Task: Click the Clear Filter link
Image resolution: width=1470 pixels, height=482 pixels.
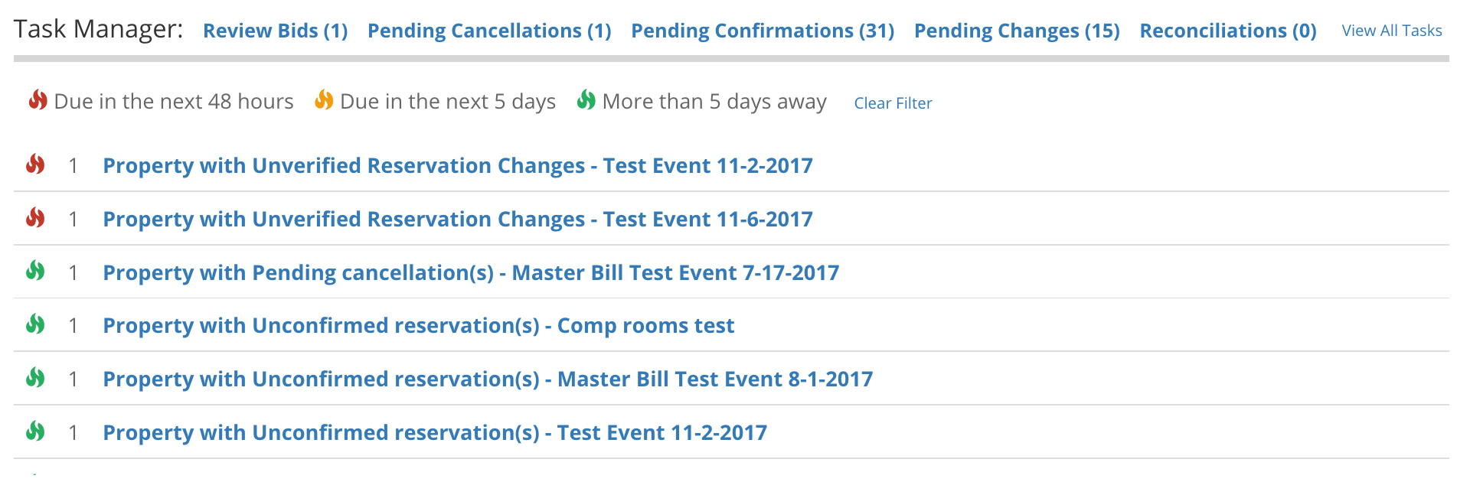Action: pyautogui.click(x=893, y=103)
